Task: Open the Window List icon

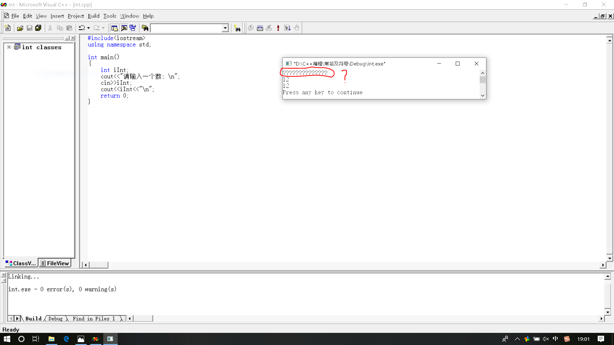Action: pyautogui.click(x=133, y=28)
